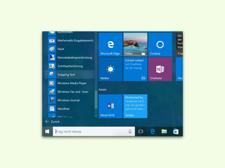Click the 'Remotedesktopverbindung' text label
The image size is (225, 168).
pos(75,58)
